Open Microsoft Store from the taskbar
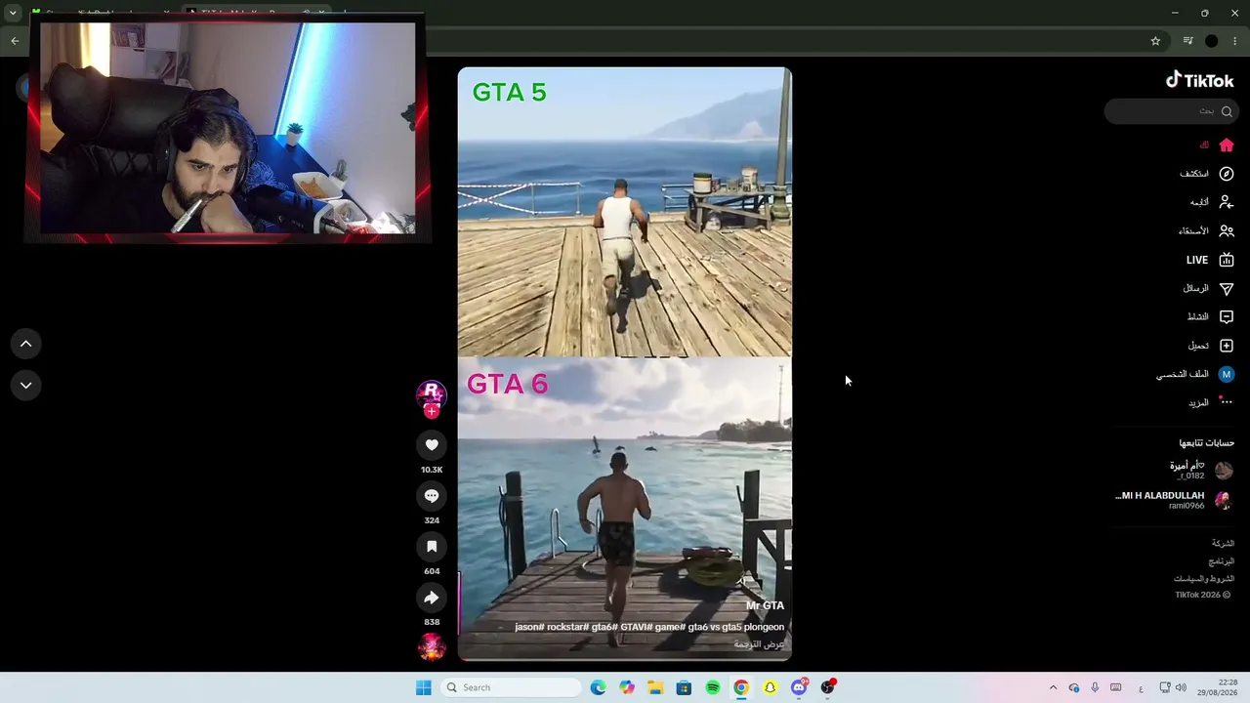 point(684,687)
